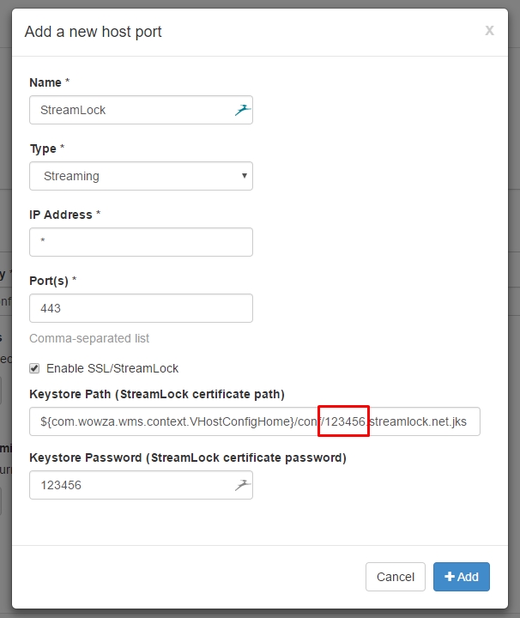Click inside the Keystore Path field
The image size is (520, 618).
255,421
